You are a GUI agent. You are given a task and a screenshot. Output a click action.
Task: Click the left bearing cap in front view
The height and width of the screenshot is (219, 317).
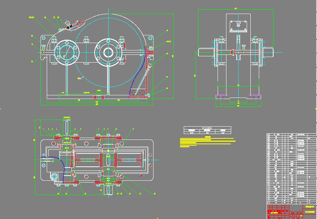[x=67, y=53]
